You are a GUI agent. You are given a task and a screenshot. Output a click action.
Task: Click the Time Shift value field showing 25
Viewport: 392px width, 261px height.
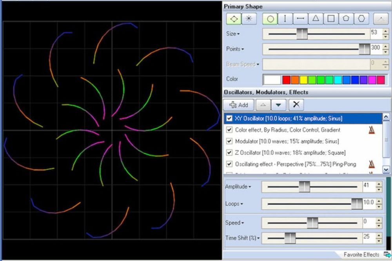pos(369,238)
